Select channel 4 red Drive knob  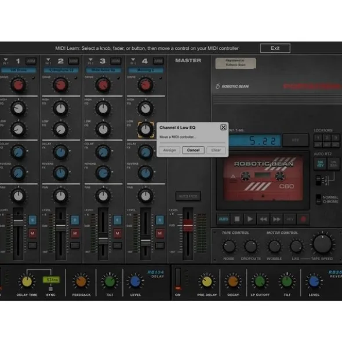click(x=145, y=85)
